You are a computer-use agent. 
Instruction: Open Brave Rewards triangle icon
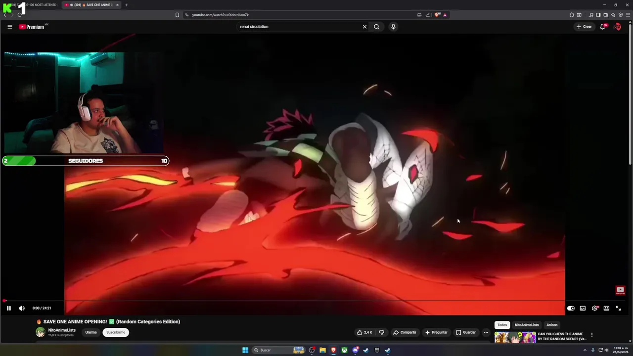pos(445,15)
